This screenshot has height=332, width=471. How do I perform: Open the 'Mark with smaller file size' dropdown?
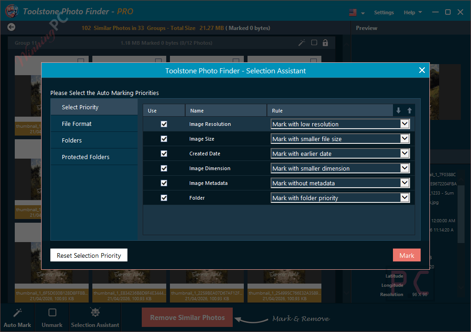tap(340, 138)
